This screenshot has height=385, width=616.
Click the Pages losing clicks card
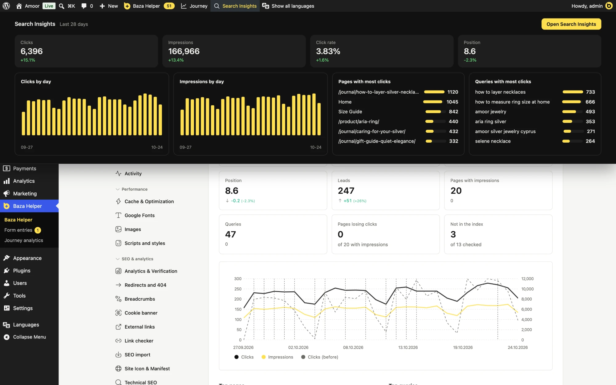tap(385, 234)
